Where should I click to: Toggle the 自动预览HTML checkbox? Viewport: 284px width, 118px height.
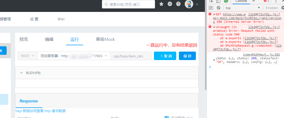click(x=167, y=118)
